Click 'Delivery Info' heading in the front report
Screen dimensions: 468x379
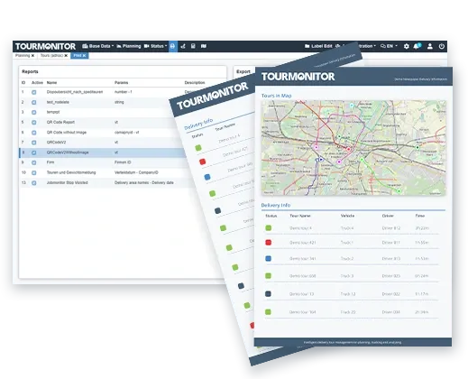276,205
